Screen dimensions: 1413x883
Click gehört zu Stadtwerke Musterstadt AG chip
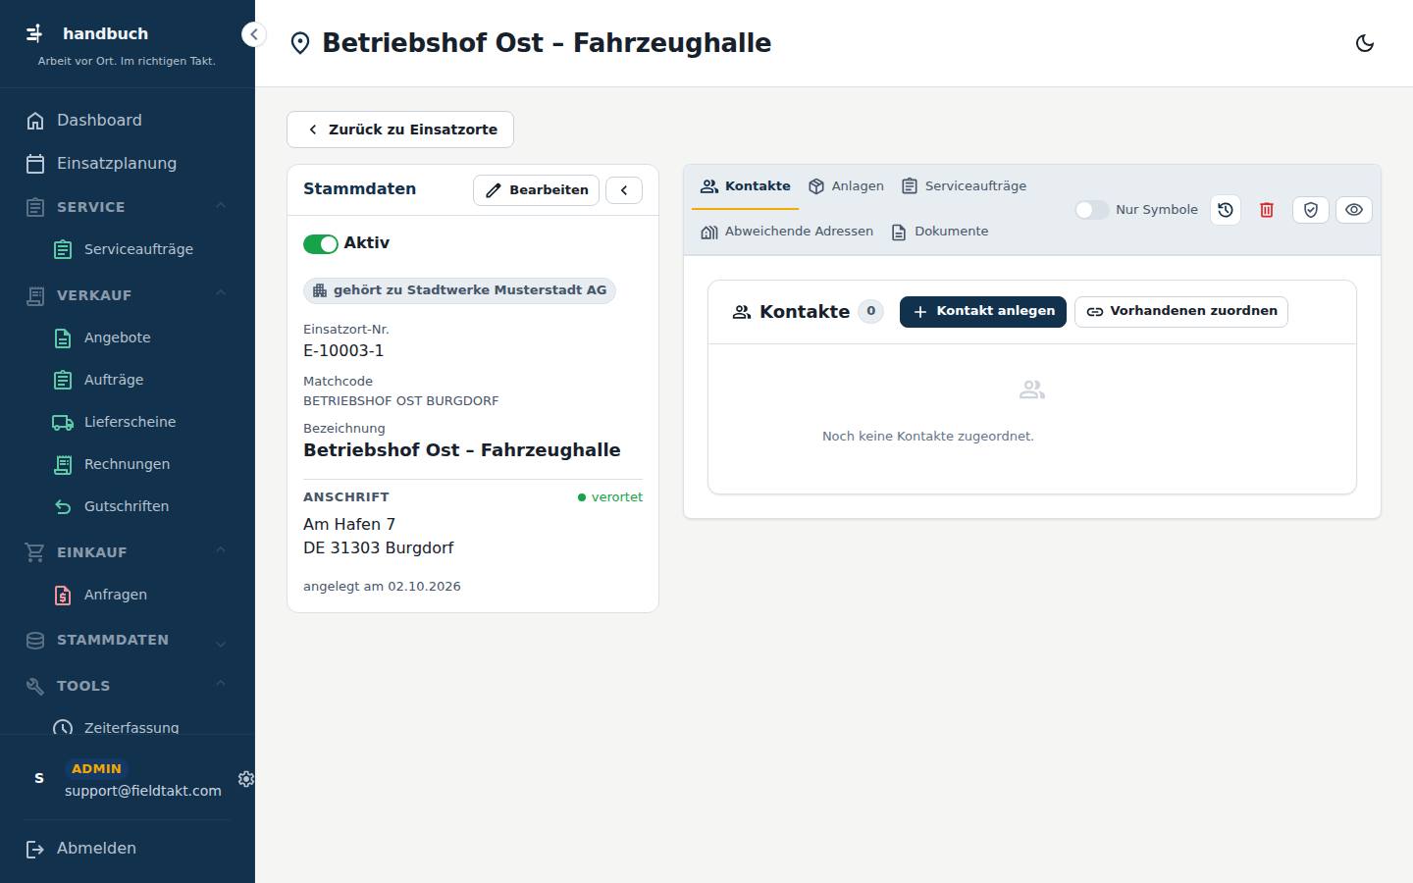pos(459,290)
